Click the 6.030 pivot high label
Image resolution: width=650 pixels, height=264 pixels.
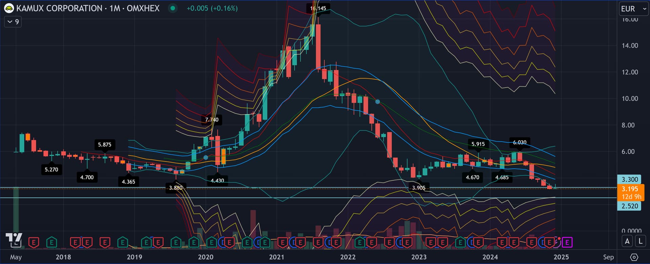coord(520,142)
